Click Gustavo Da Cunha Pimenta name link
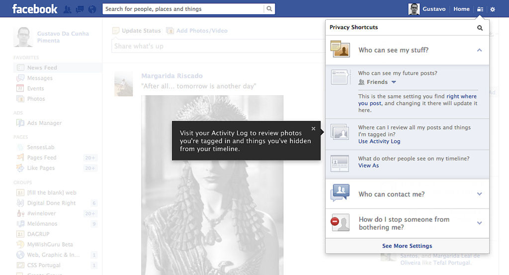 click(x=63, y=37)
